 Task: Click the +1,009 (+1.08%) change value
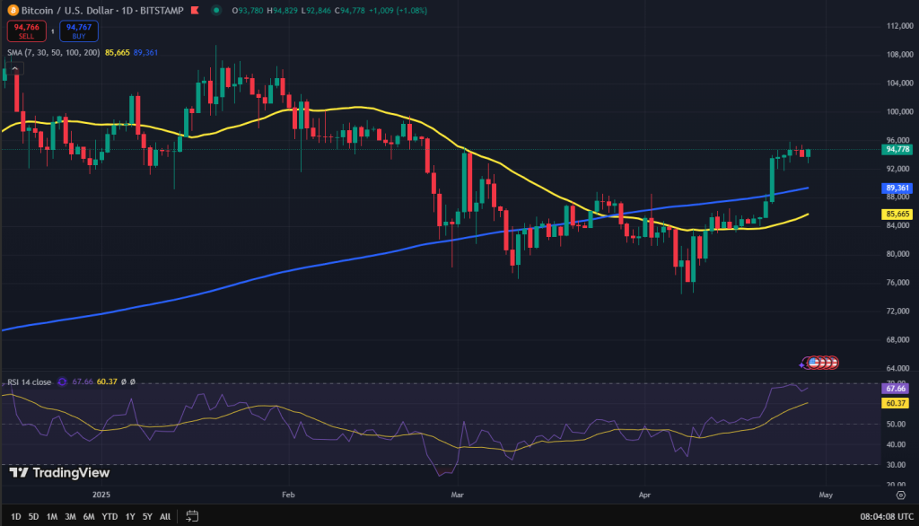(398, 11)
